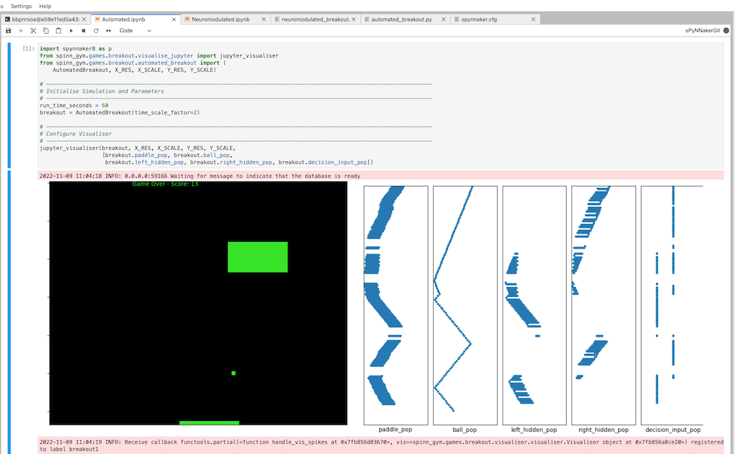Open the neuromodulated_breakout file tab
The image size is (735, 454).
[x=315, y=19]
